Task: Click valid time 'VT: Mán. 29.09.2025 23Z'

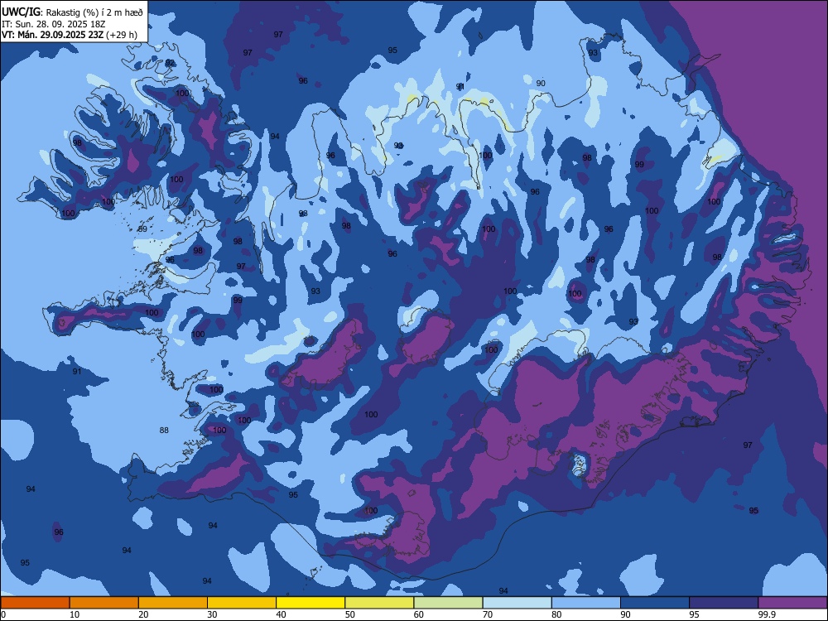Action: coord(53,35)
